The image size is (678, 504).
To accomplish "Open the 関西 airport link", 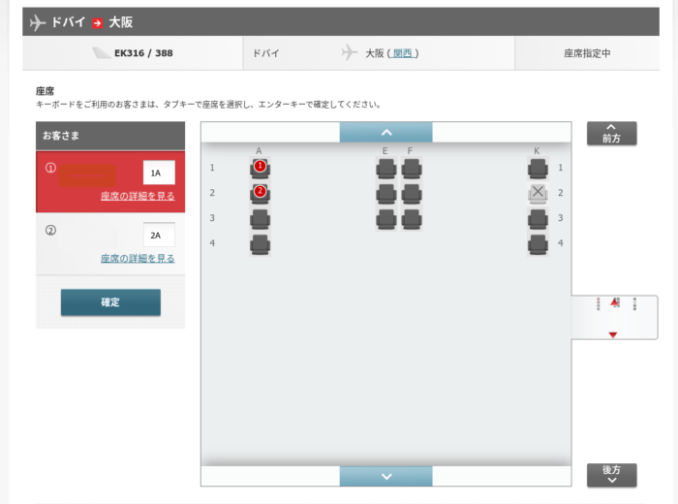I will click(x=402, y=53).
